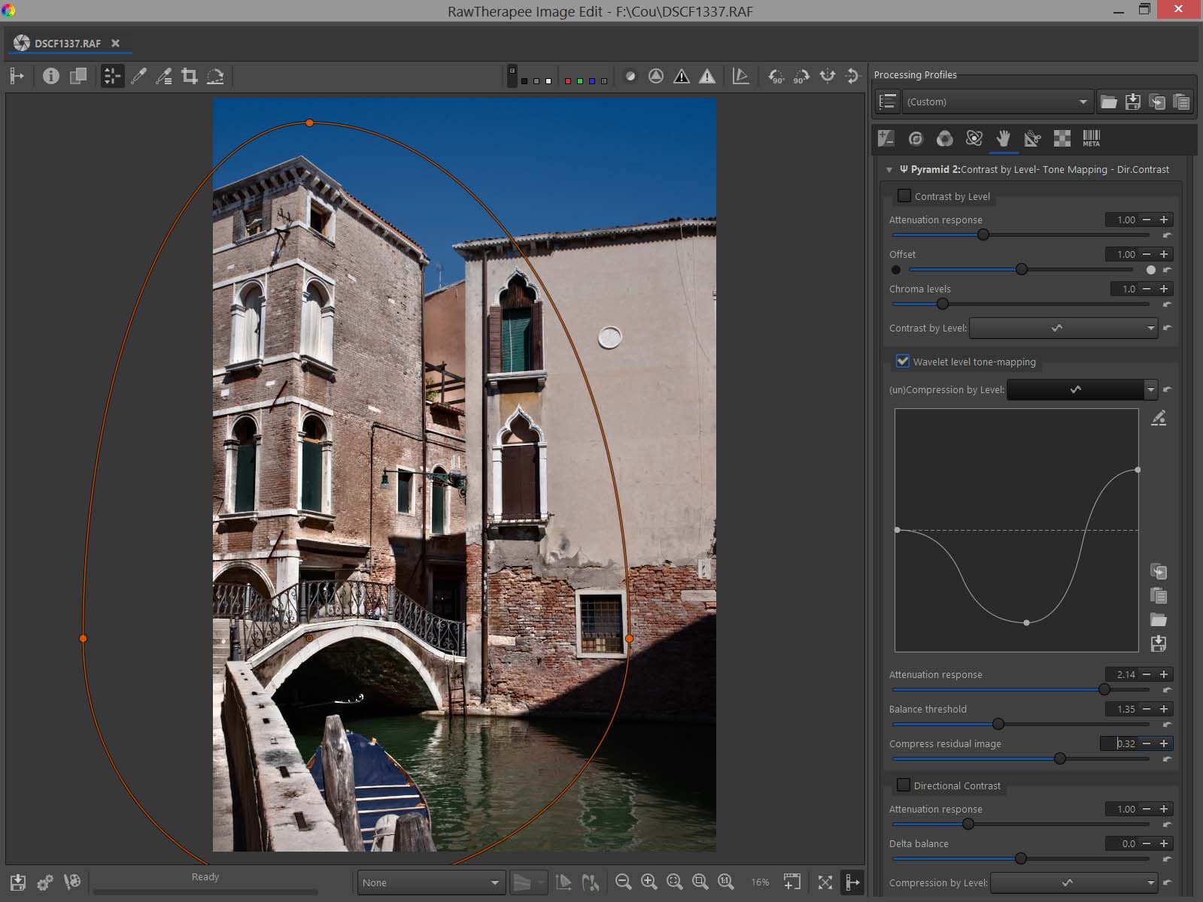This screenshot has width=1203, height=902.
Task: Load a processing profile from file
Action: (1108, 102)
